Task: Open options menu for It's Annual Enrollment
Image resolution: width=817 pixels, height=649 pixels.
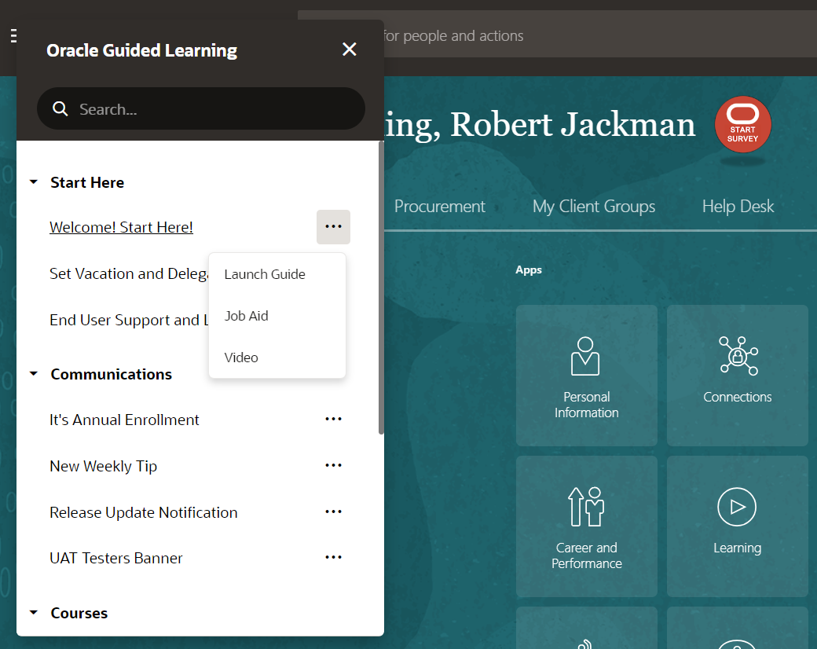Action: pyautogui.click(x=333, y=419)
